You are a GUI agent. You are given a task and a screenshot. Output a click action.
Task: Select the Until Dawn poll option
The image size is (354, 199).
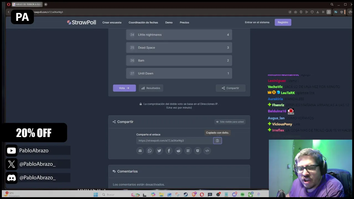(179, 74)
